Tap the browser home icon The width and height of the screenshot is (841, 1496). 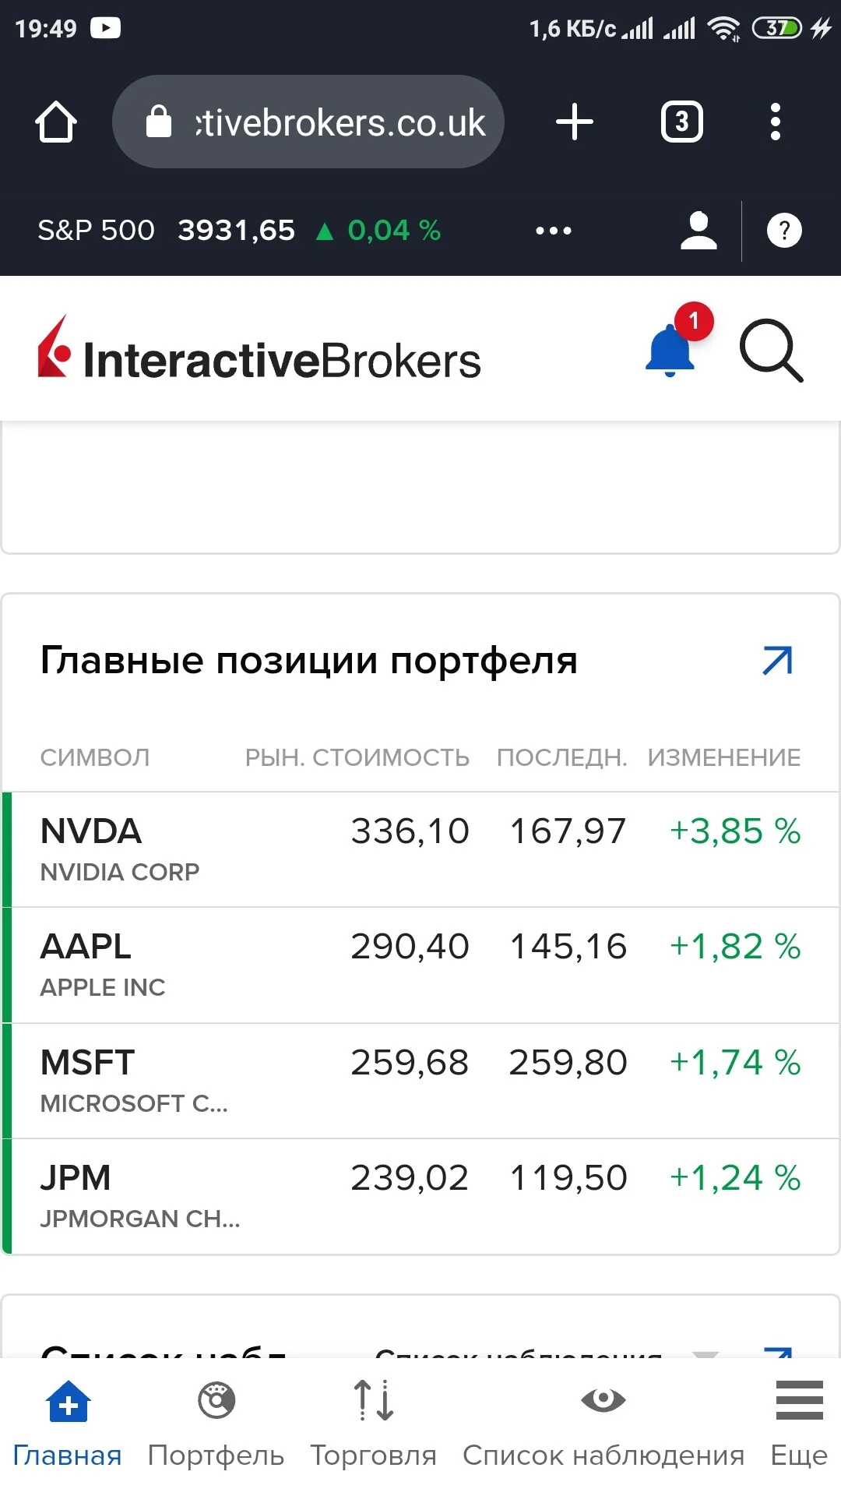pyautogui.click(x=56, y=122)
